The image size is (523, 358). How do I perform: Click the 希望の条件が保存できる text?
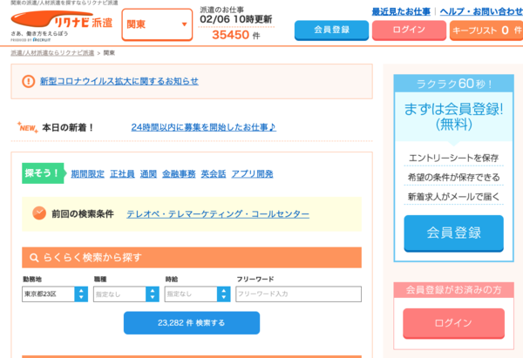pyautogui.click(x=453, y=177)
